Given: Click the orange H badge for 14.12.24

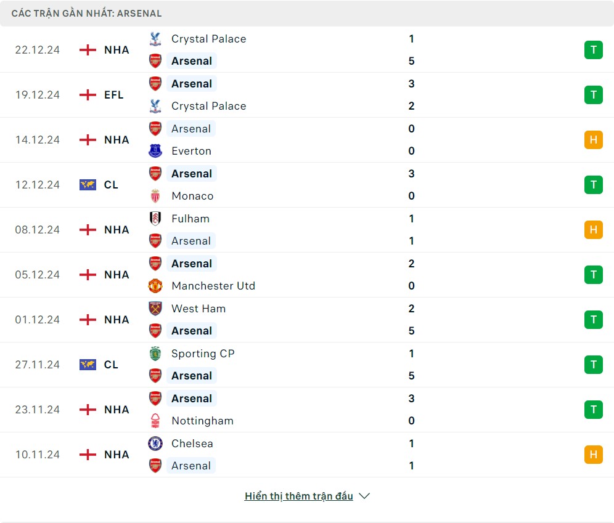Looking at the screenshot, I should [593, 140].
